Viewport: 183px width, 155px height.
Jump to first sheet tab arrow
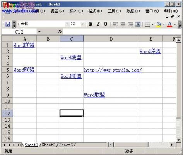[4, 145]
